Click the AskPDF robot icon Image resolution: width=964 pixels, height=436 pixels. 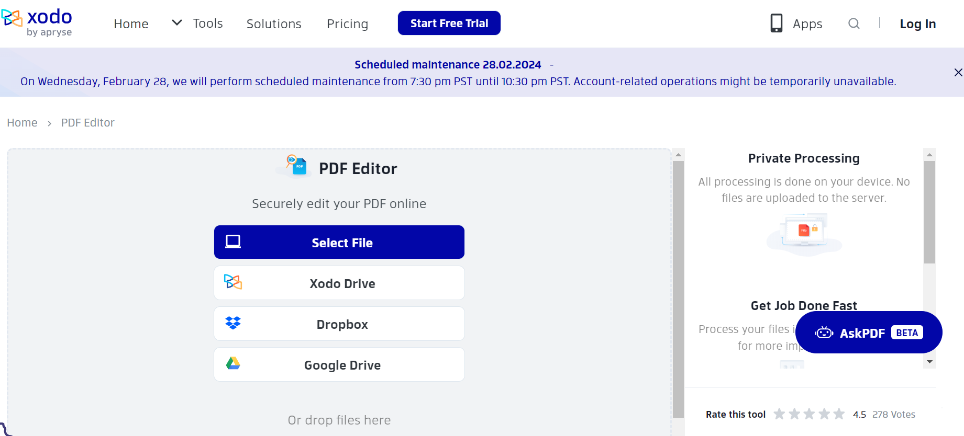[824, 333]
